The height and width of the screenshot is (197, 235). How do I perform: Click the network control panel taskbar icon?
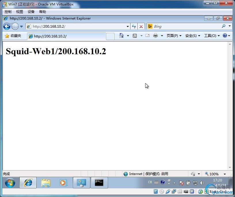click(82, 183)
